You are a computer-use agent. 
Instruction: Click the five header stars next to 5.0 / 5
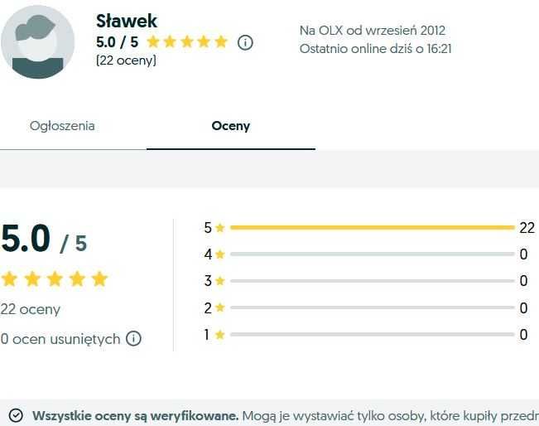pos(187,42)
